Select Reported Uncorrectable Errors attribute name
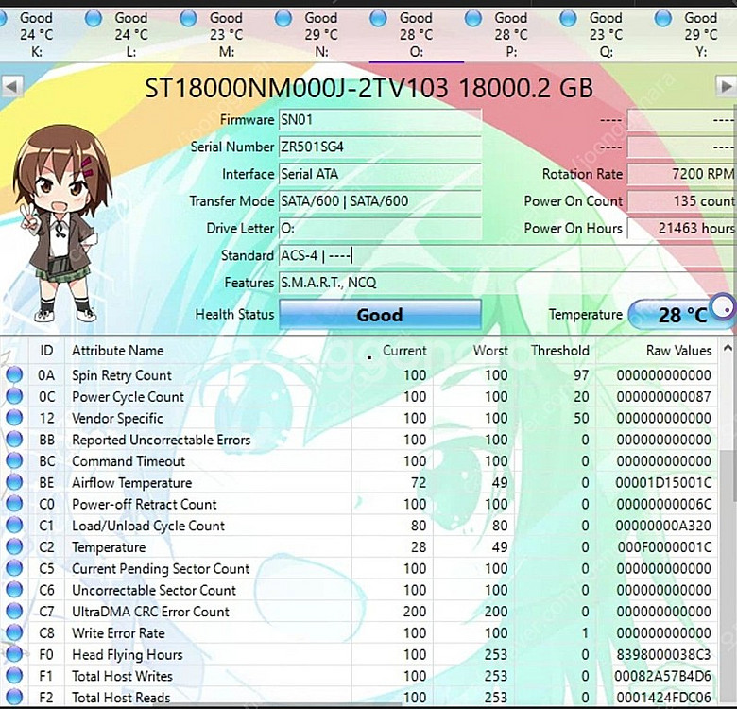The height and width of the screenshot is (709, 737). [x=162, y=440]
